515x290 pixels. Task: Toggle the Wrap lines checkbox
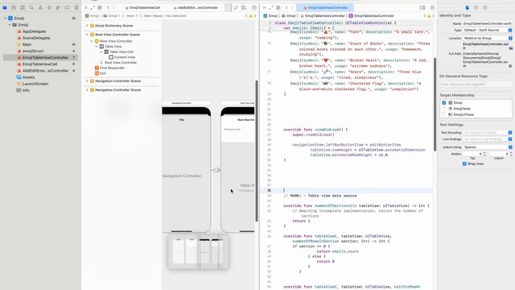[x=464, y=164]
